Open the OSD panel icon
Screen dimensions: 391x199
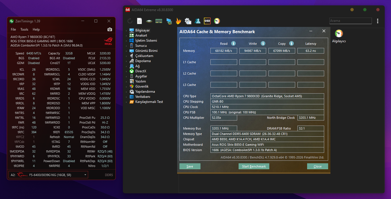point(207,21)
